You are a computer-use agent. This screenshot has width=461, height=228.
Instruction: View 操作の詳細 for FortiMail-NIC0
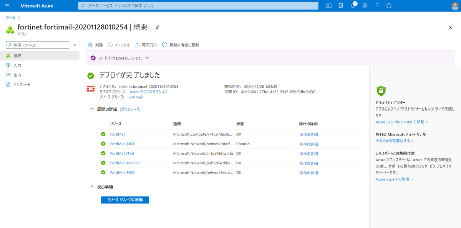[x=308, y=144]
